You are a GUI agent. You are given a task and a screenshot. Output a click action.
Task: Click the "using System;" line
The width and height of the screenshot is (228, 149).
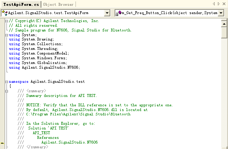[23, 35]
